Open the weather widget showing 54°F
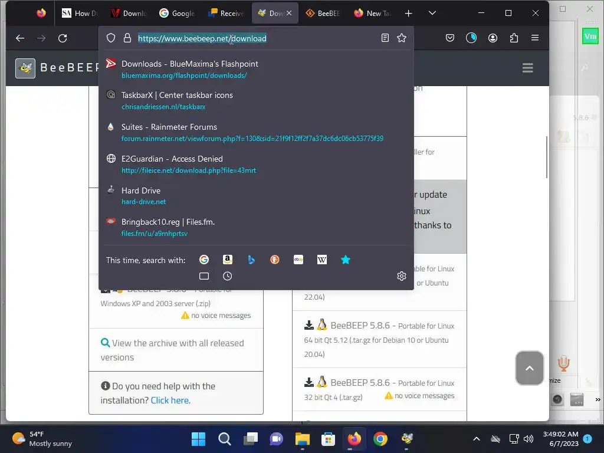This screenshot has height=453, width=604. [x=42, y=439]
